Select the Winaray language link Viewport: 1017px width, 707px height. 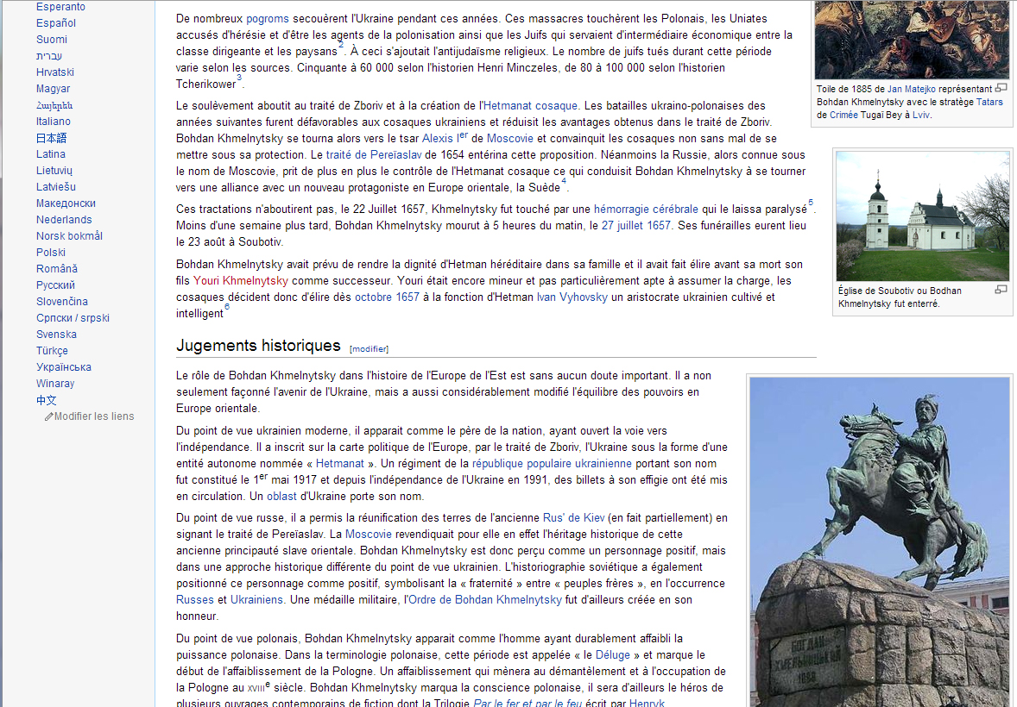point(55,384)
